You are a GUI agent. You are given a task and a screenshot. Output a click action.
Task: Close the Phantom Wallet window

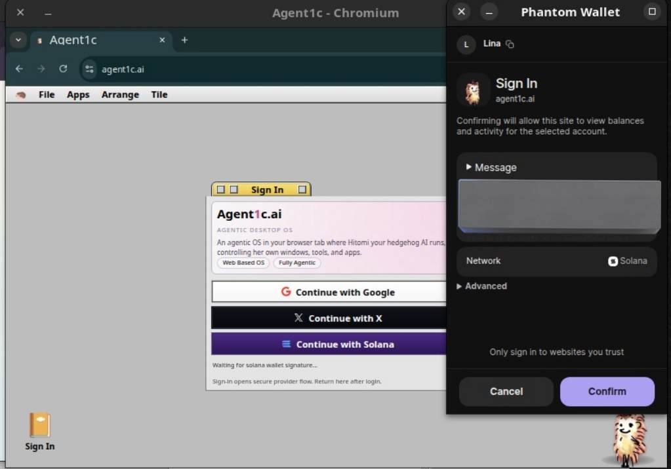461,12
